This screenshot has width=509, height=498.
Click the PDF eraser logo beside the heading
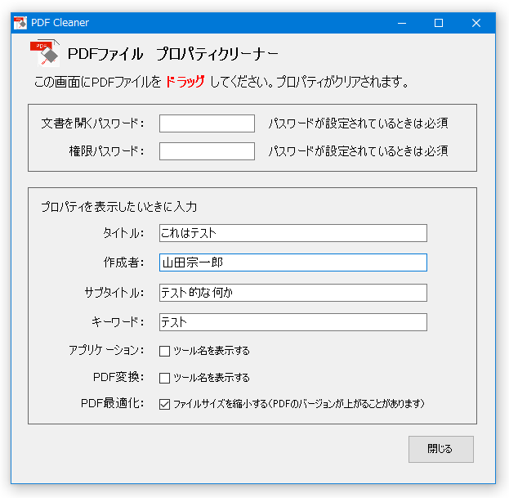[x=45, y=53]
